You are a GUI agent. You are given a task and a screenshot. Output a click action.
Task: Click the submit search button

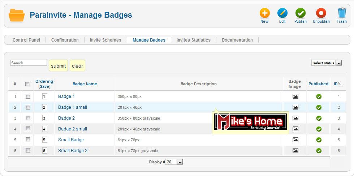tap(58, 65)
